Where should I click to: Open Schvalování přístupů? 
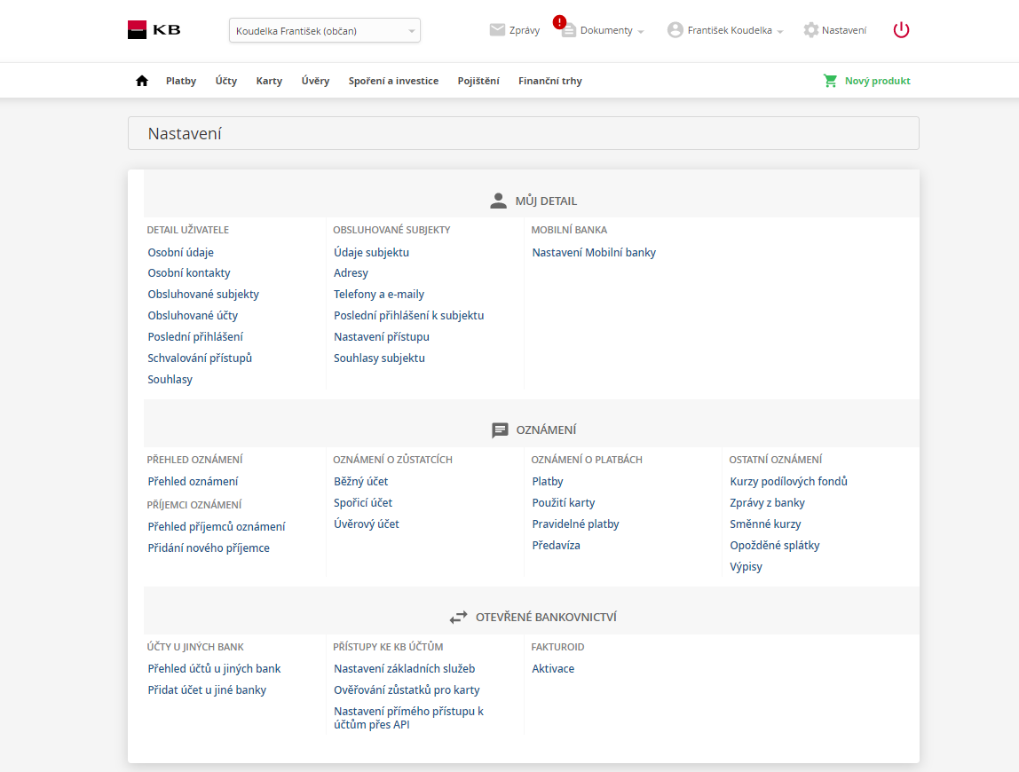coord(200,358)
